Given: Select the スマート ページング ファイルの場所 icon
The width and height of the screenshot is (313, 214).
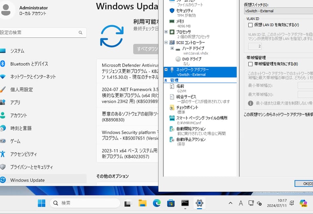Looking at the screenshot, I should click(x=172, y=118).
